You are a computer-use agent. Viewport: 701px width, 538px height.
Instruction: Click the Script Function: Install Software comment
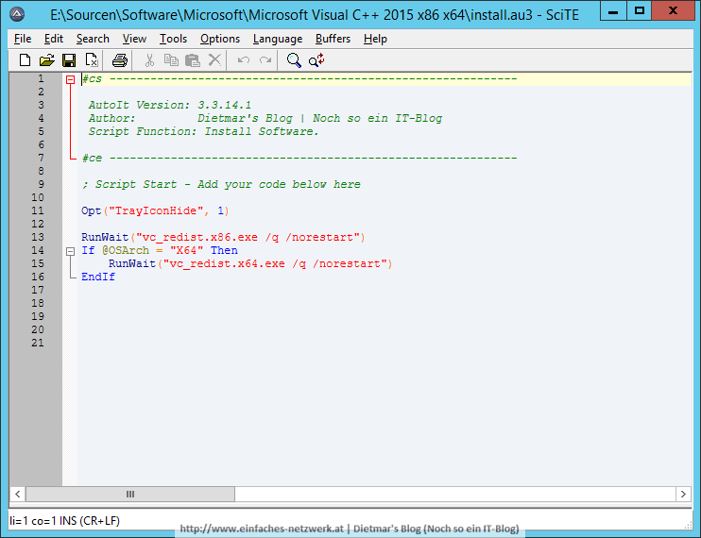(203, 131)
